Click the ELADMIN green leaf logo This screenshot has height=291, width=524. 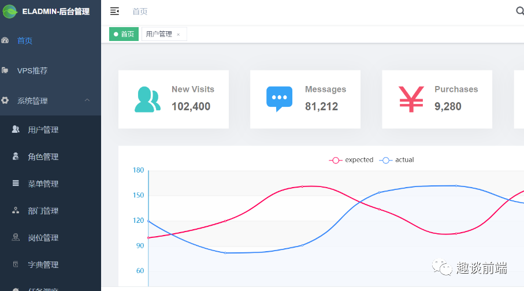10,12
